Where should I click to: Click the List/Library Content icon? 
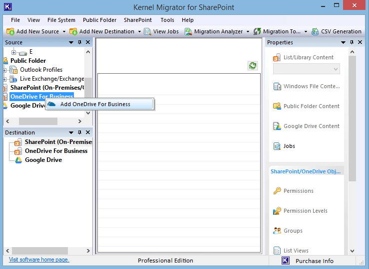pyautogui.click(x=277, y=57)
